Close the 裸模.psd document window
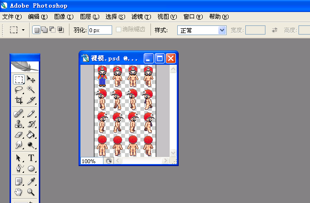Screen dimensions: 310x203 [x=171, y=59]
